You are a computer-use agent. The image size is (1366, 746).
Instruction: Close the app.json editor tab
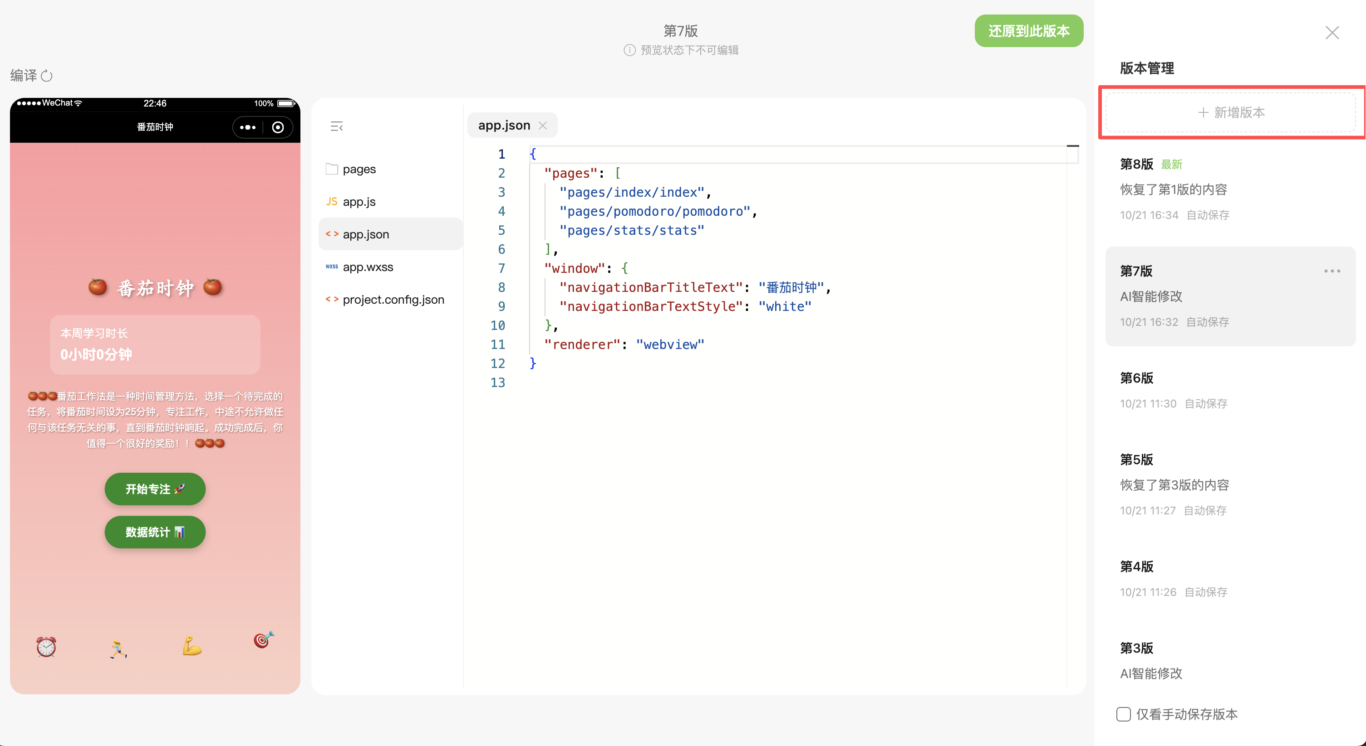(542, 126)
